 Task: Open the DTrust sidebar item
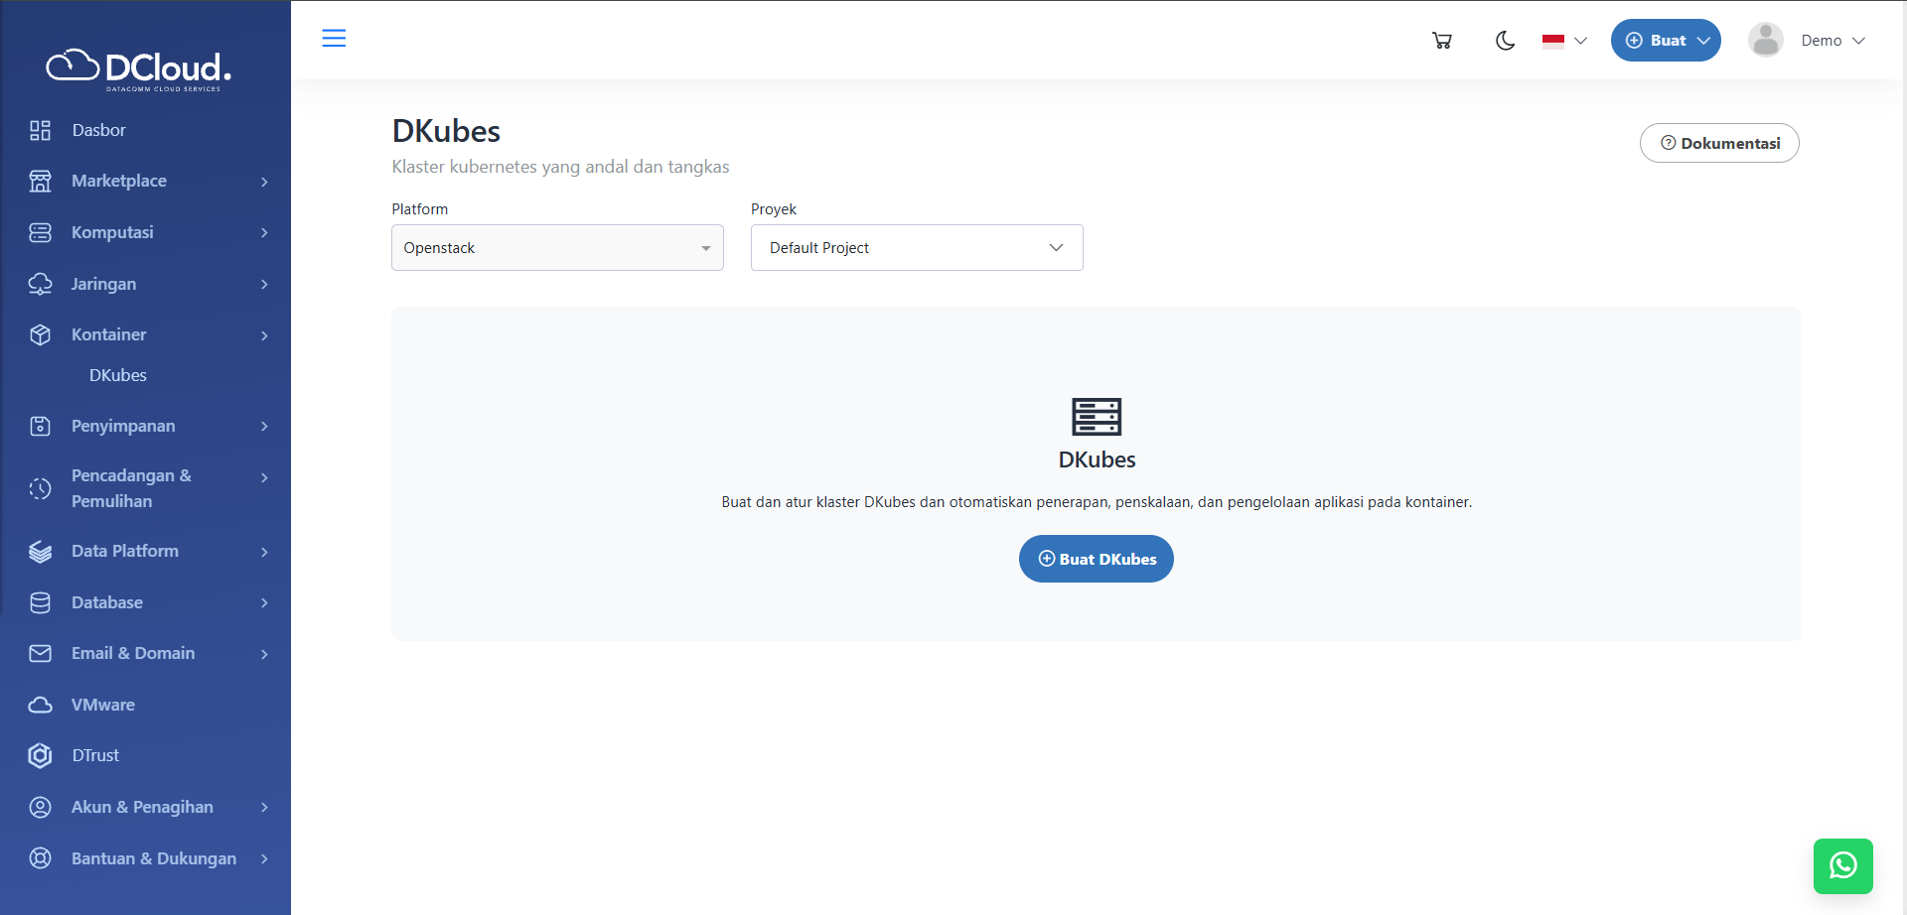coord(95,755)
